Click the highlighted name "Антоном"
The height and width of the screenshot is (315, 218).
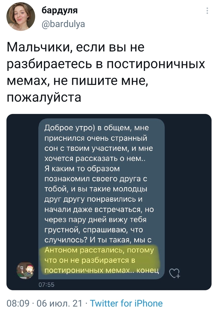click(x=60, y=250)
